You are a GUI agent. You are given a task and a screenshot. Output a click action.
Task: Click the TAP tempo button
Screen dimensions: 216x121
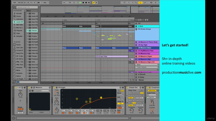[x=14, y=3]
